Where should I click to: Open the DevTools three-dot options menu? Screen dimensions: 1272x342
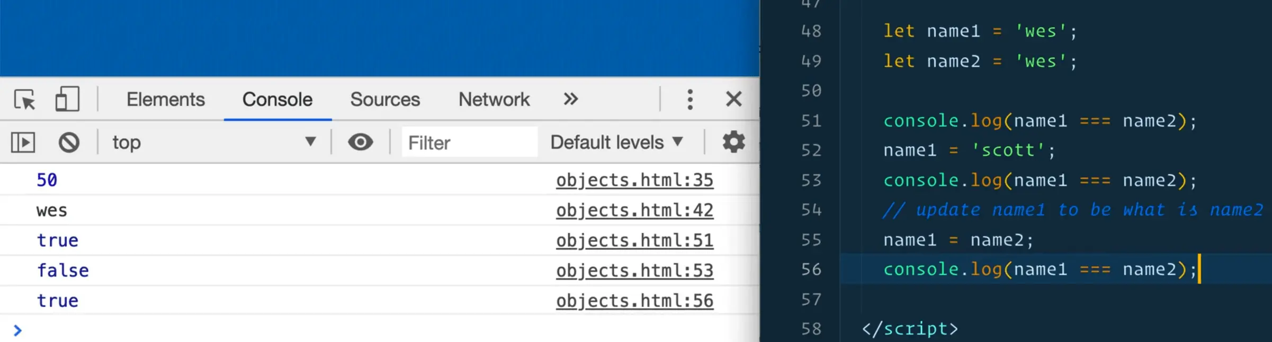(x=689, y=100)
